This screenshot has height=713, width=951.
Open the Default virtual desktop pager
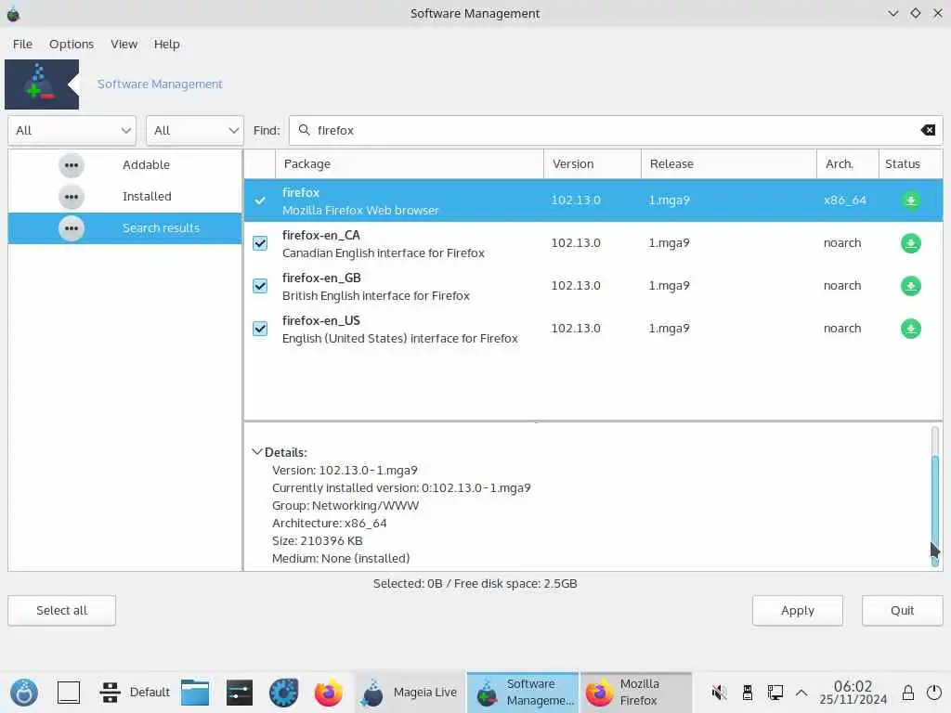tap(134, 693)
